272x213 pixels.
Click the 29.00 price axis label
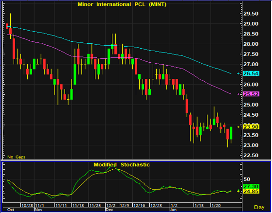tap(251, 24)
